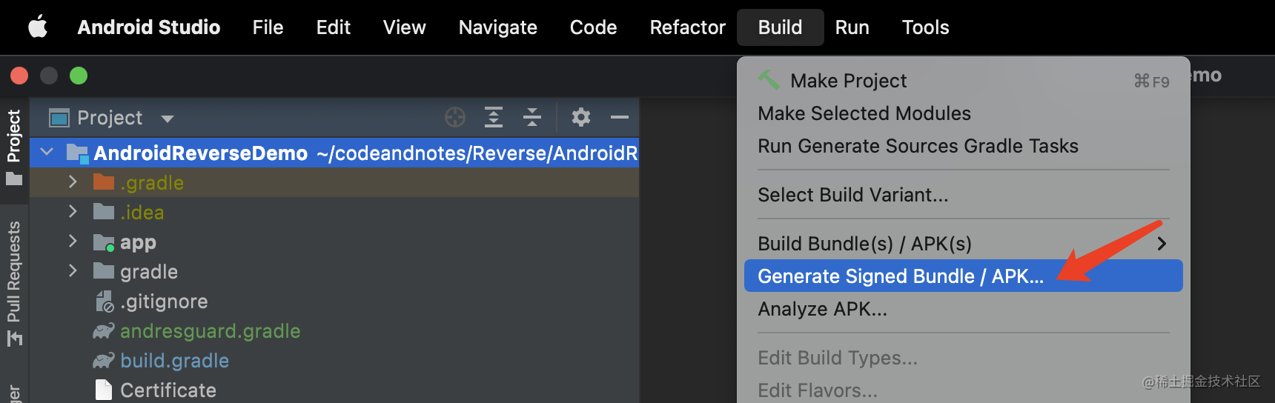This screenshot has height=403, width=1275.
Task: Select the Certificate file
Action: (334, 390)
